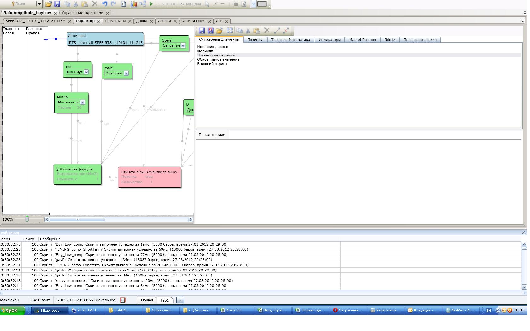Viewport: 530px width, 331px height.
Task: Expand the Открытие dropdown in Open block
Action: coord(183,46)
